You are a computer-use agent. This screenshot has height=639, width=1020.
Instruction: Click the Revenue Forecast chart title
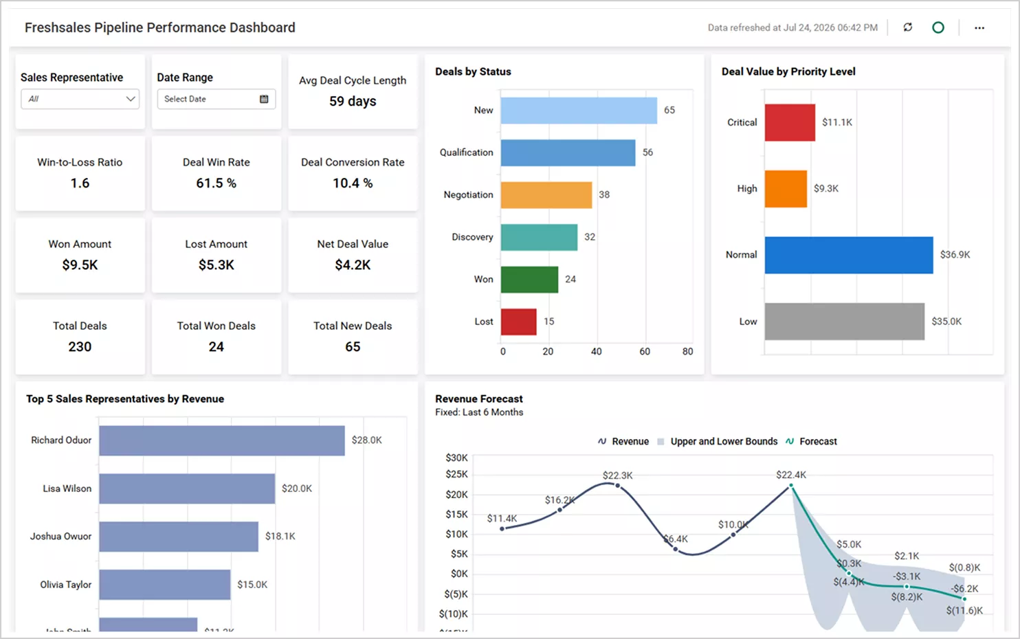click(x=479, y=399)
